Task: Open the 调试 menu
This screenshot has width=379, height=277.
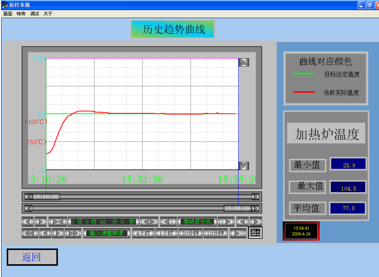Action: [x=34, y=14]
